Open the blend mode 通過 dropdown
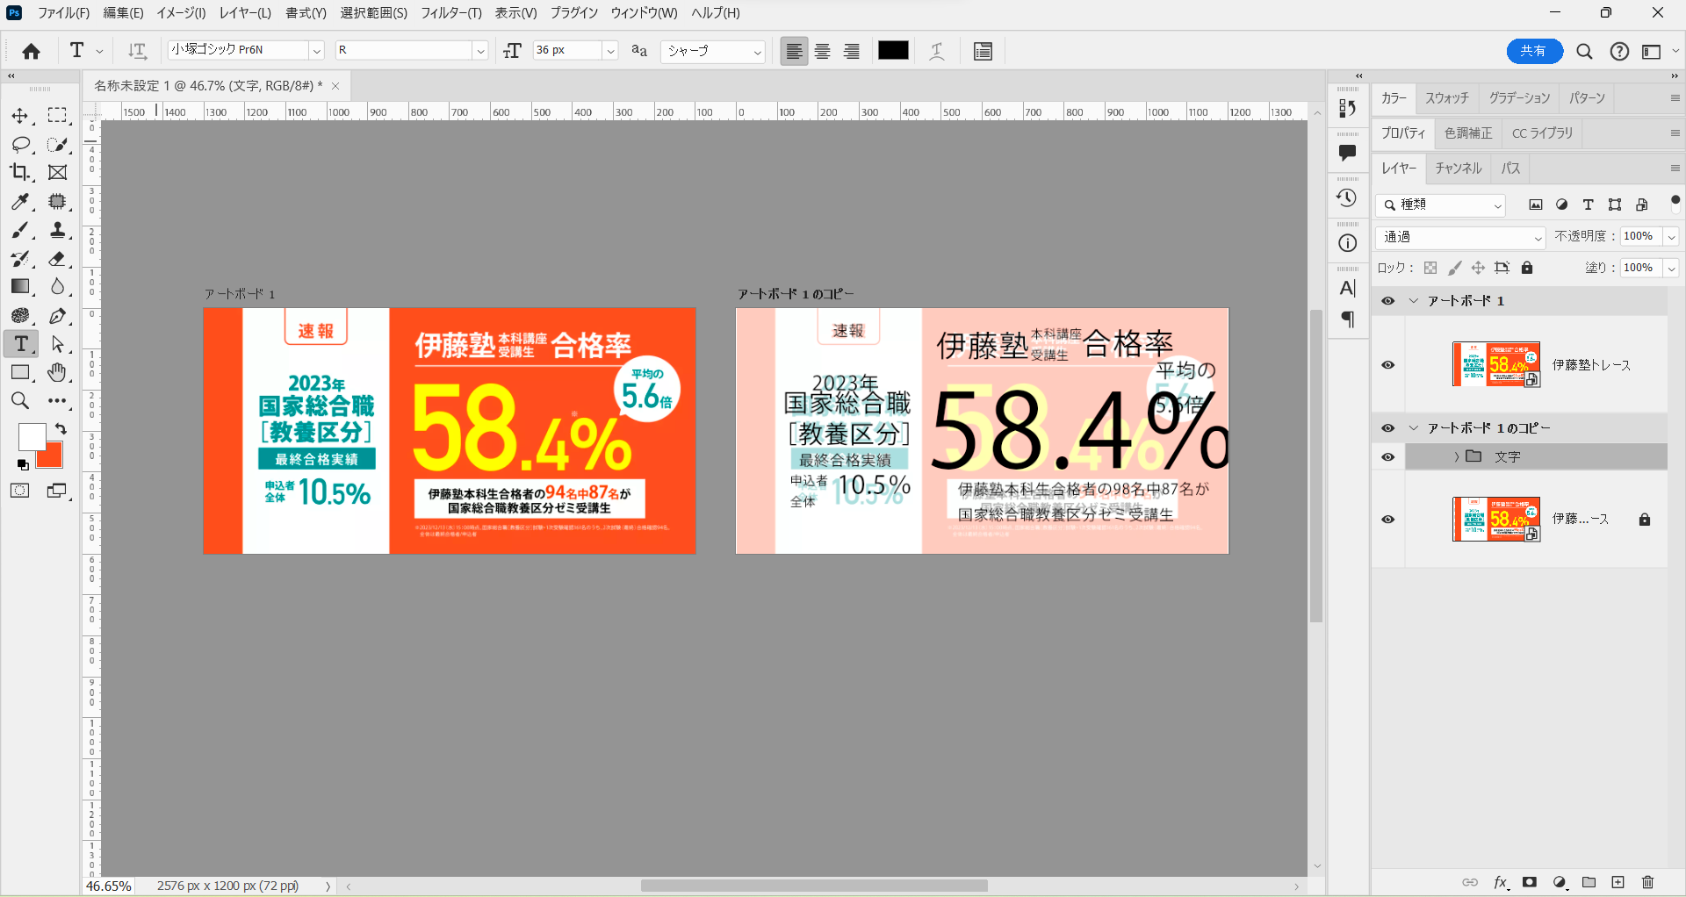 pyautogui.click(x=1460, y=237)
